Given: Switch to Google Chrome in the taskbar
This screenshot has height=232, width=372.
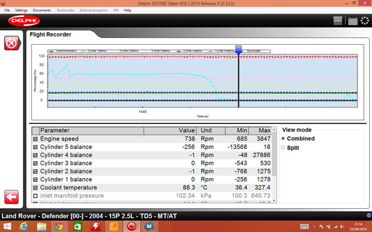Looking at the screenshot, I should coord(59,227).
